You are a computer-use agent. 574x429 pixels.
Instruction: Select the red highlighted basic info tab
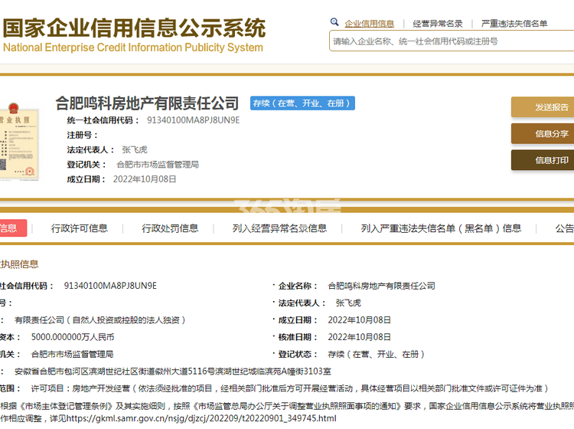coord(11,228)
